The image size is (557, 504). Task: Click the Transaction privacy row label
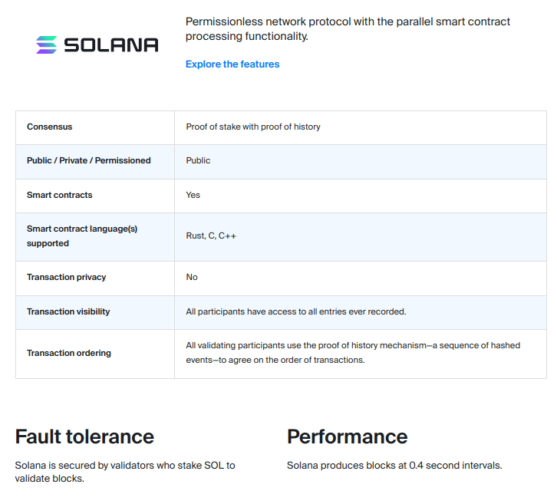tap(67, 277)
